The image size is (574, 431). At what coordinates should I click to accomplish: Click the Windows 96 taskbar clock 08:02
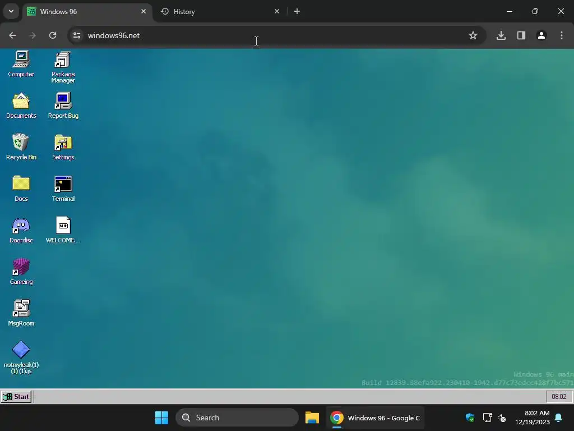(x=559, y=397)
